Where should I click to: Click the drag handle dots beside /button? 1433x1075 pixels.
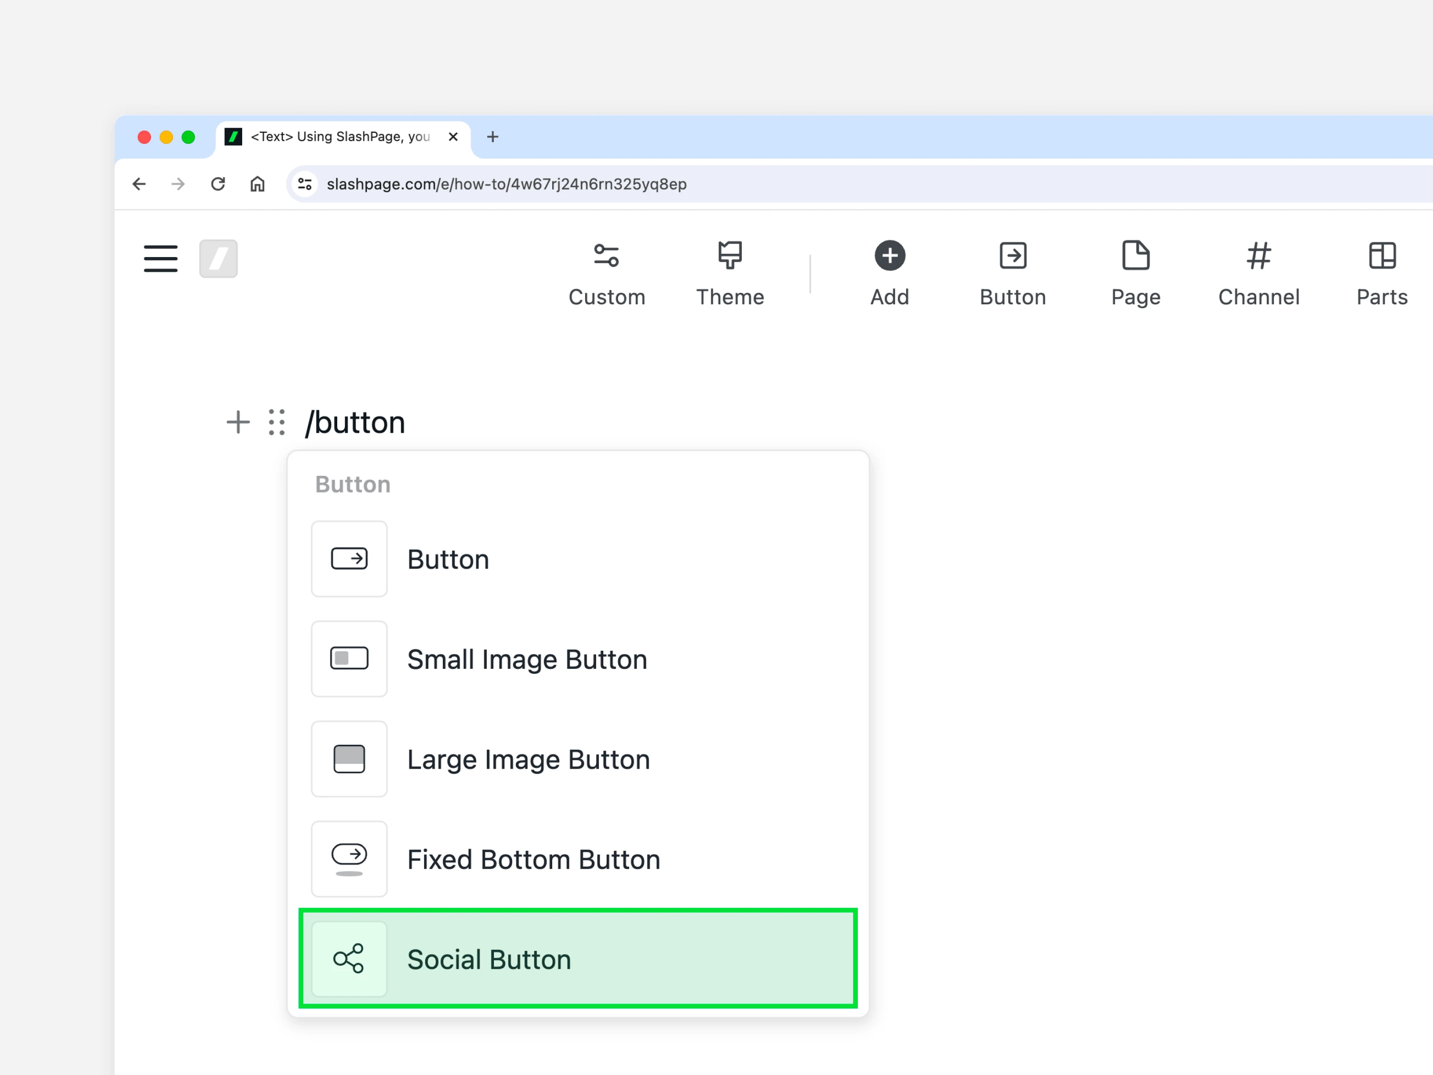[277, 422]
